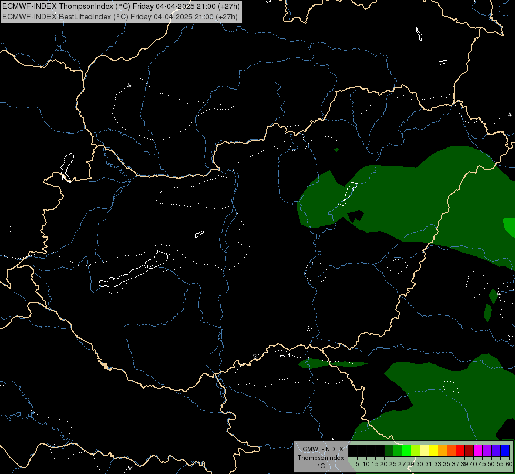Click the ThompsonIndex label in legend
Image resolution: width=515 pixels, height=474 pixels.
(321, 458)
